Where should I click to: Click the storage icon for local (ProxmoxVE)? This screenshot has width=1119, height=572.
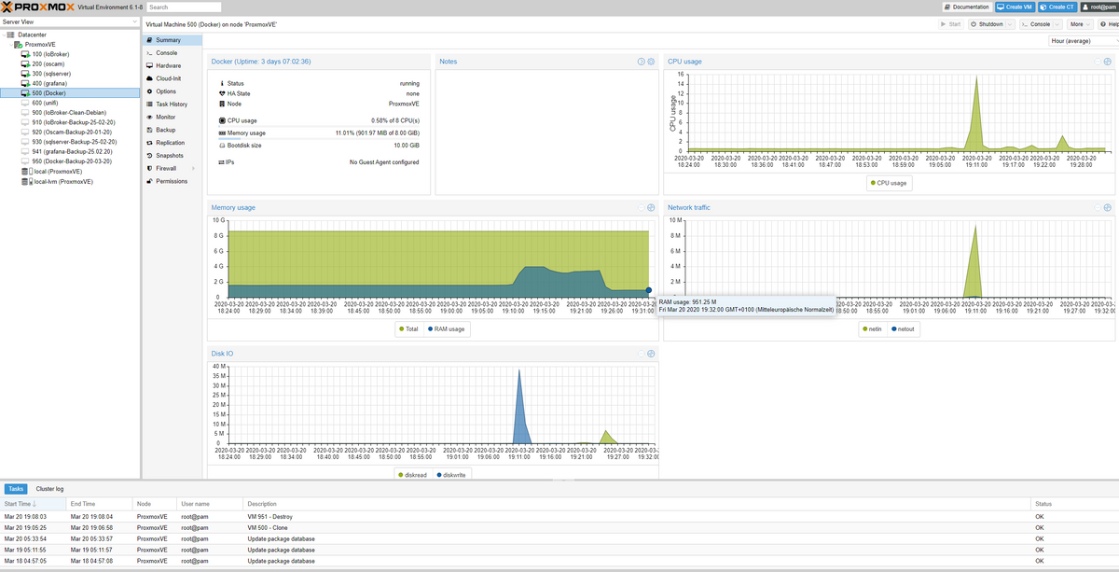pyautogui.click(x=25, y=172)
